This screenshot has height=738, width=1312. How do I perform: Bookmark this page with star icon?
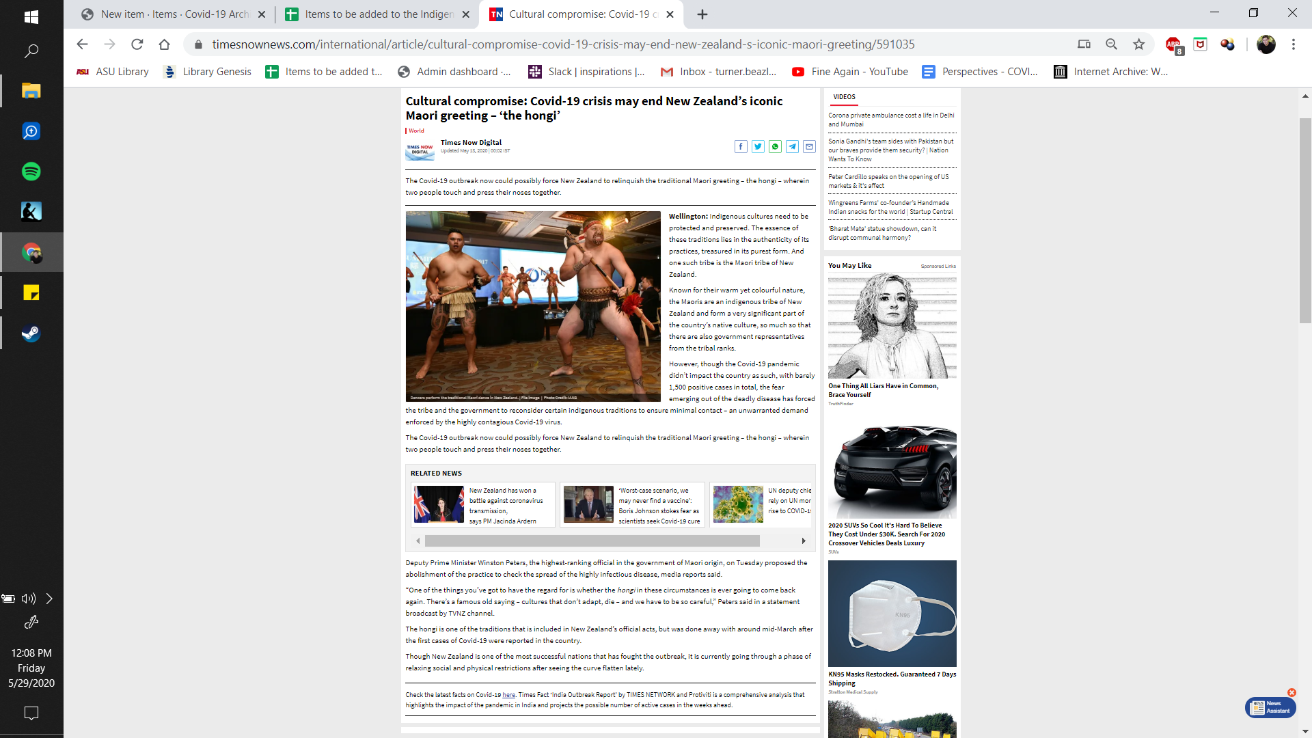click(1138, 44)
